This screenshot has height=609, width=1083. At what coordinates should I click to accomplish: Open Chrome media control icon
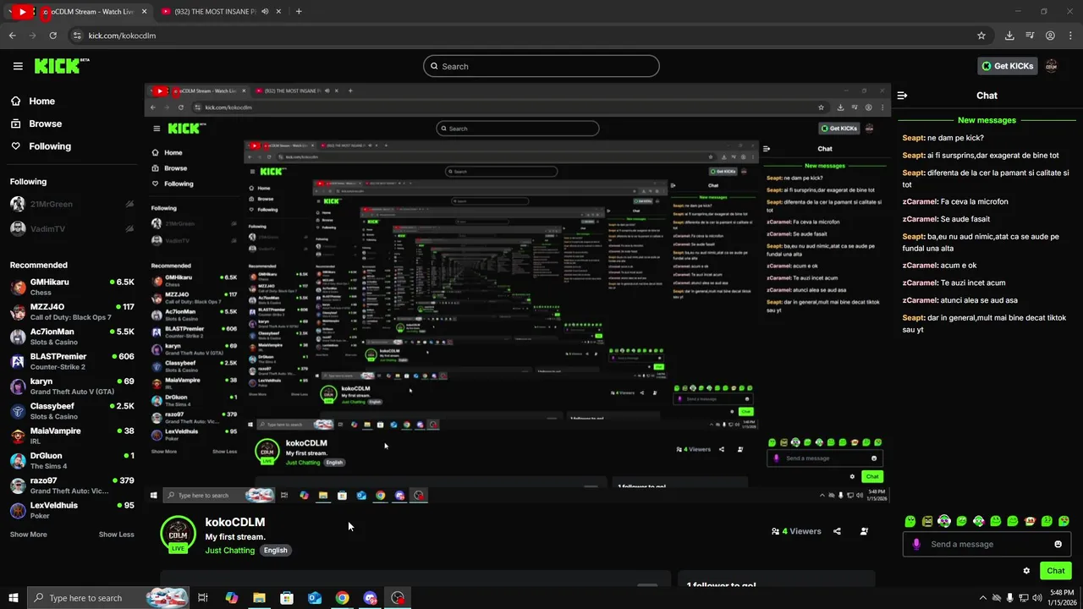[x=1030, y=36]
